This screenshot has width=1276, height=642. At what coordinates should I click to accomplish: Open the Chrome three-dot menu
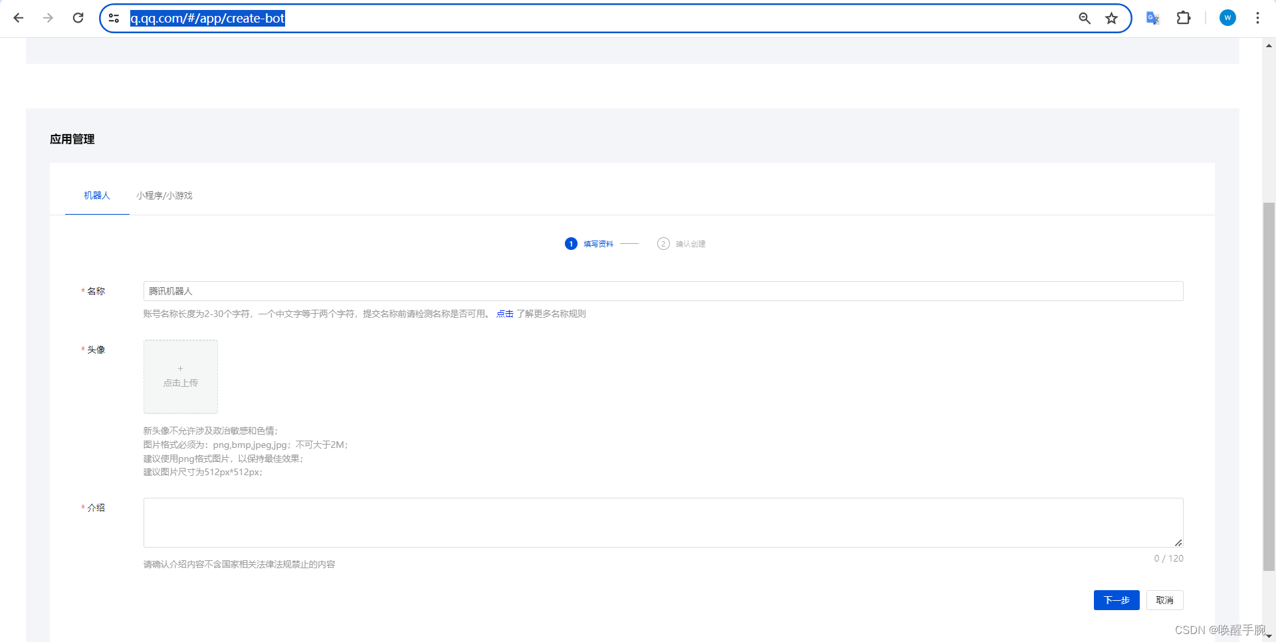click(x=1257, y=18)
